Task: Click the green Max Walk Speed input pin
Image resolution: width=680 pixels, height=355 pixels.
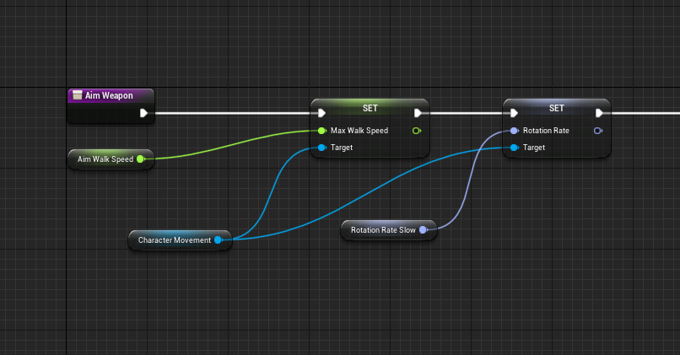Action: [x=321, y=131]
